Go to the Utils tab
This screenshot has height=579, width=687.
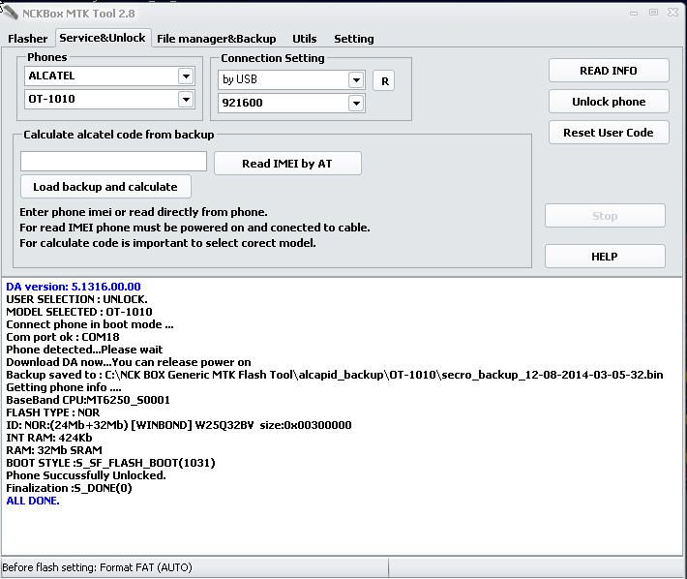click(x=305, y=39)
